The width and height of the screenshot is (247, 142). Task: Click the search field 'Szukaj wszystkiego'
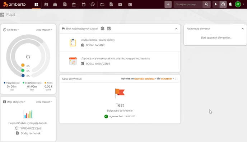tap(188, 4)
